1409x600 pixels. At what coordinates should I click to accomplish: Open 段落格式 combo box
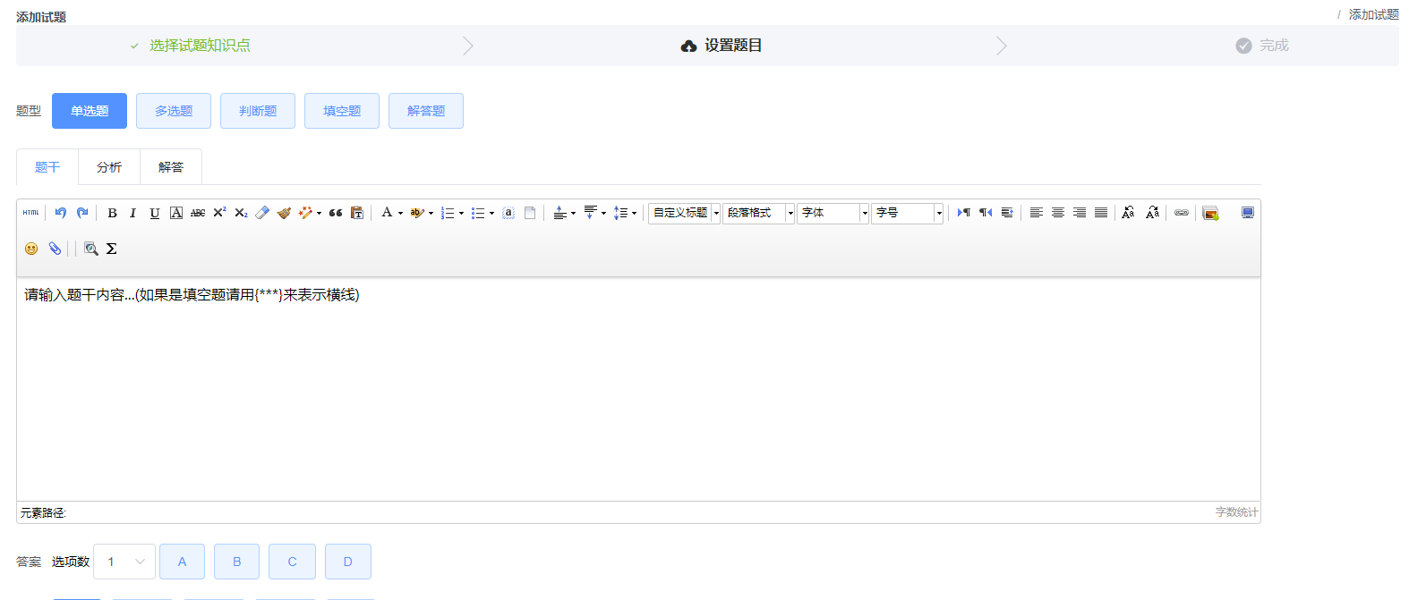tap(759, 213)
